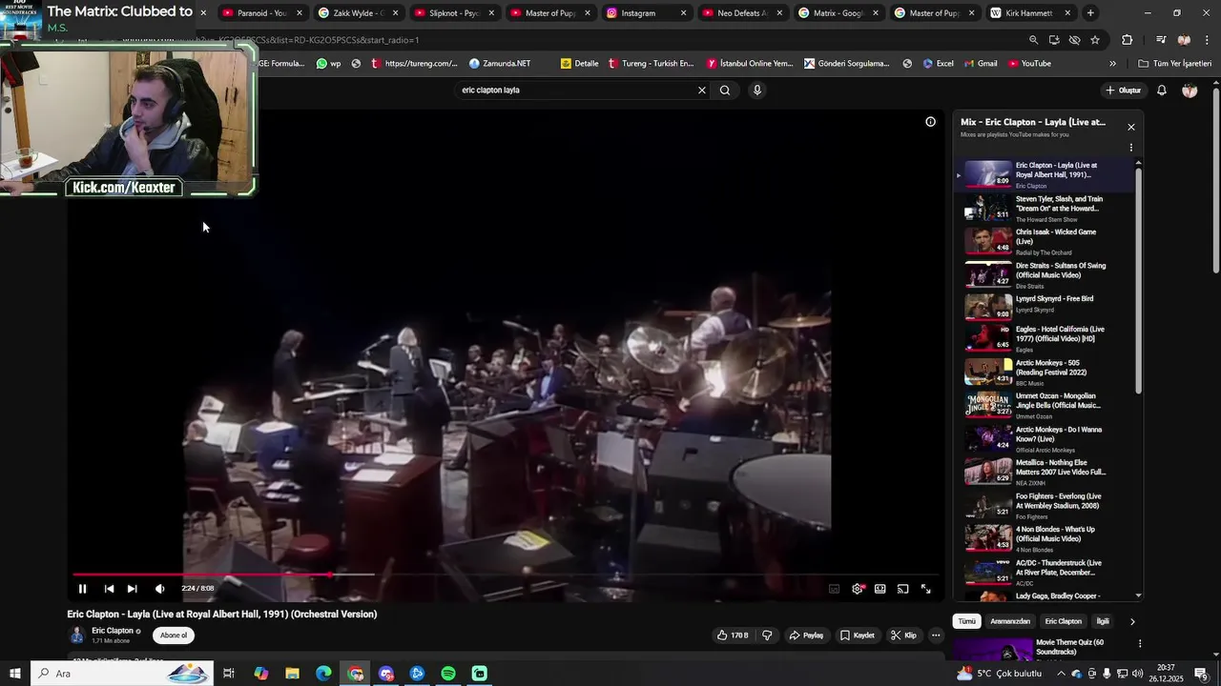Open player settings gear
This screenshot has height=686, width=1221.
pyautogui.click(x=858, y=589)
